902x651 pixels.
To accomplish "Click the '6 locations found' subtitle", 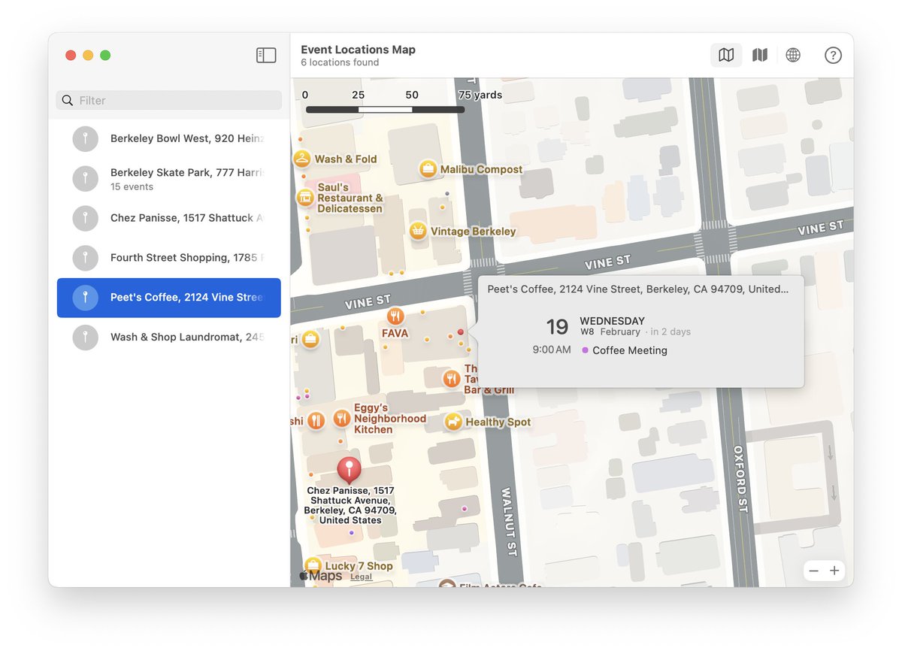I will coord(340,62).
